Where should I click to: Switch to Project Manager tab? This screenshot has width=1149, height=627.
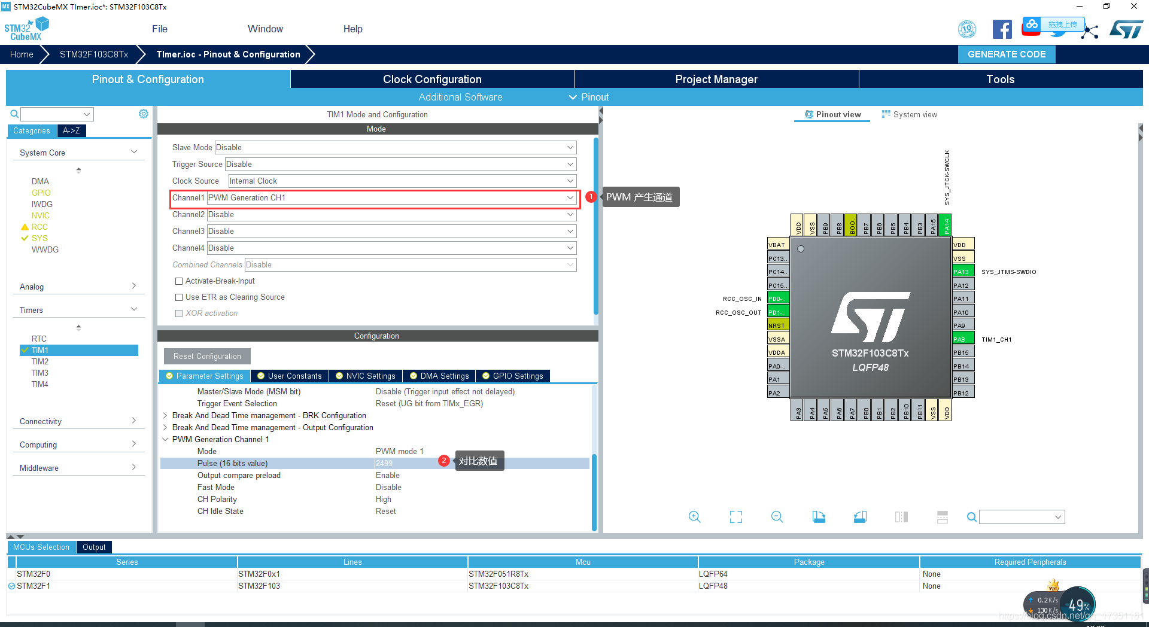click(x=716, y=79)
